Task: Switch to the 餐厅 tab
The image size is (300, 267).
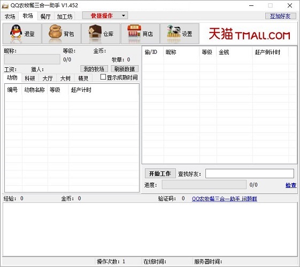Action: [45, 17]
